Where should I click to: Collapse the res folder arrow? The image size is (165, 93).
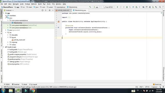6,33
